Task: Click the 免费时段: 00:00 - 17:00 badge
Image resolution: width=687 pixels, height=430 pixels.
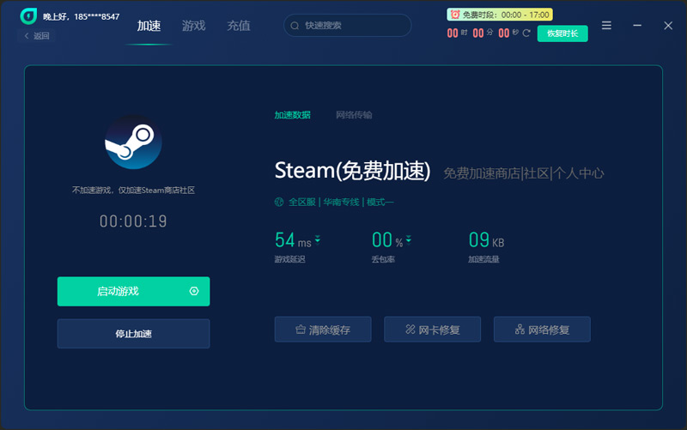Action: pos(500,15)
